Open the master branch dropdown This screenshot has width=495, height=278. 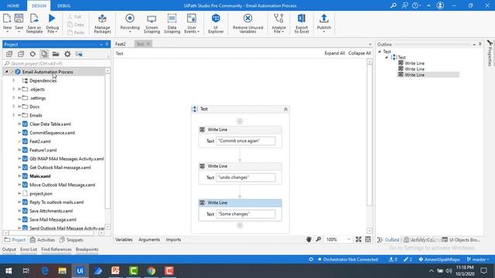tap(478, 259)
